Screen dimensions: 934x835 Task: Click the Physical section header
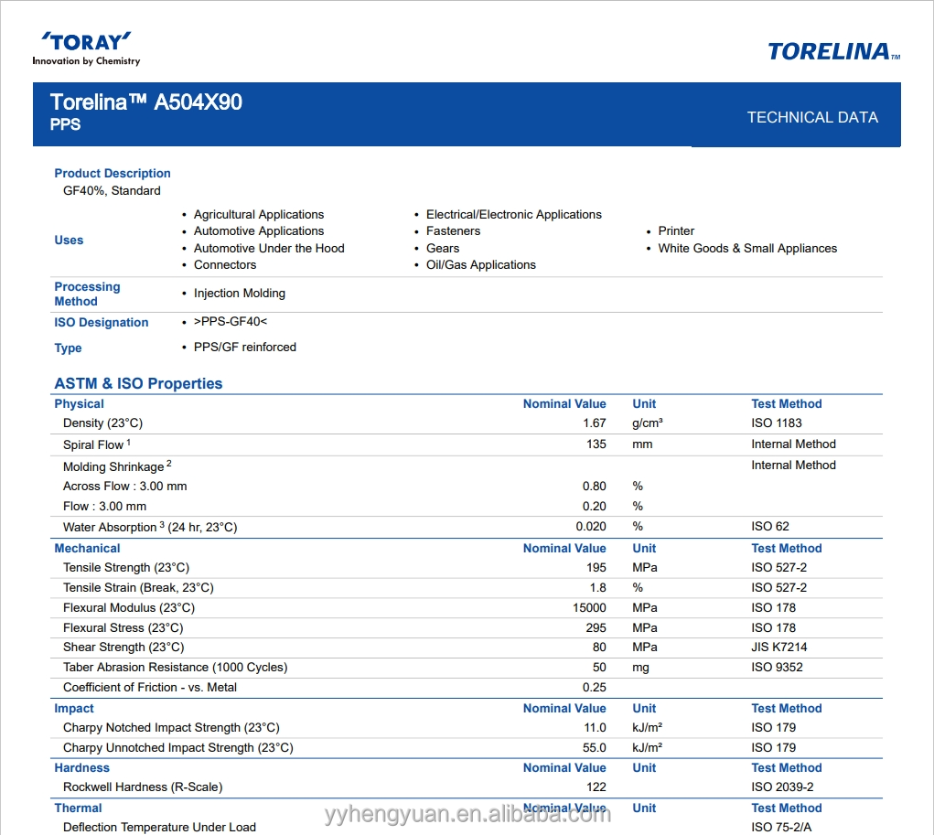point(80,403)
